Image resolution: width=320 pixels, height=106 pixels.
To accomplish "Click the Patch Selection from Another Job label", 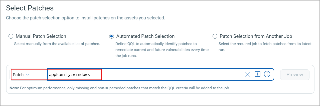I will (256, 36).
